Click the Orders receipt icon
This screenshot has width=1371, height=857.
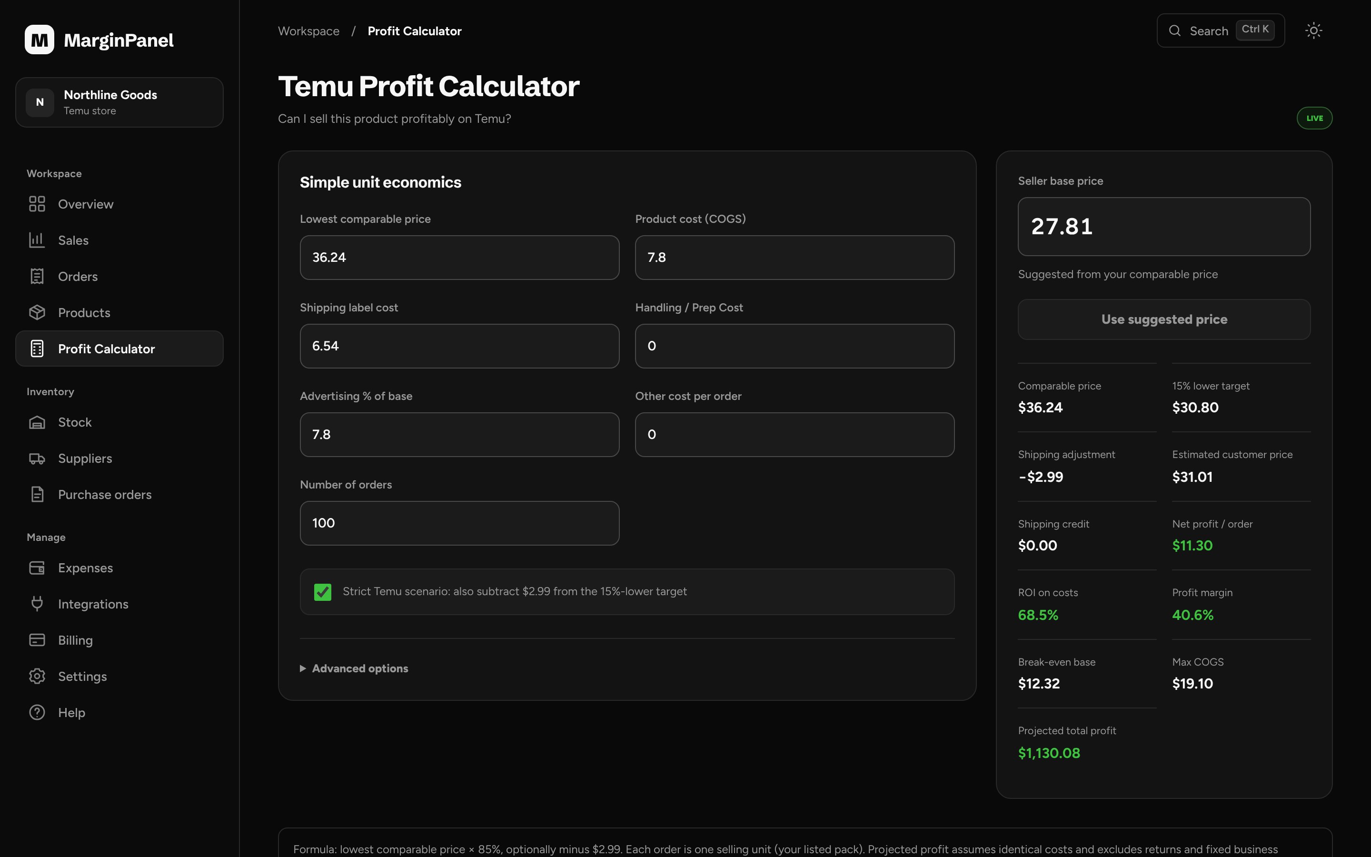pyautogui.click(x=37, y=277)
